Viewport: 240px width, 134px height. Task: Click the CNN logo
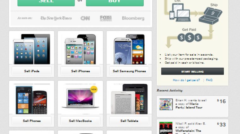pyautogui.click(x=85, y=18)
